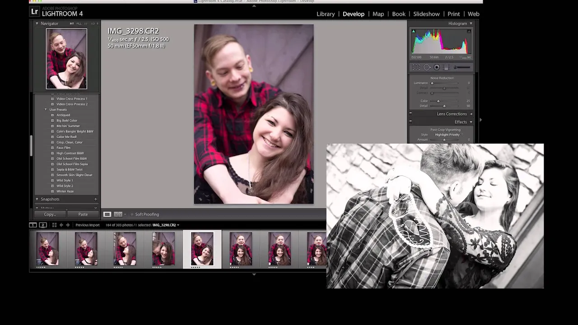Screen dimensions: 578x325
Task: Select the Red Eye Correction tool icon
Action: click(437, 67)
